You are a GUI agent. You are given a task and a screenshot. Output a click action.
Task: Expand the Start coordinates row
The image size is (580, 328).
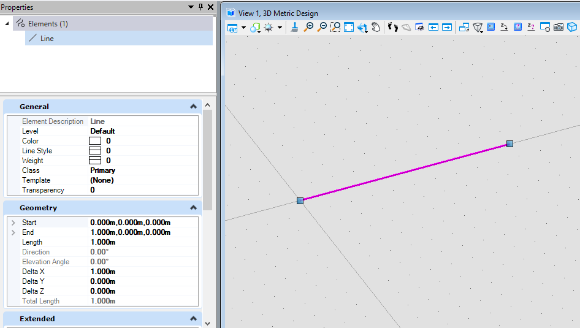click(13, 223)
